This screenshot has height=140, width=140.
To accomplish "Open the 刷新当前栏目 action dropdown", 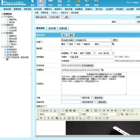I will [x=49, y=17].
